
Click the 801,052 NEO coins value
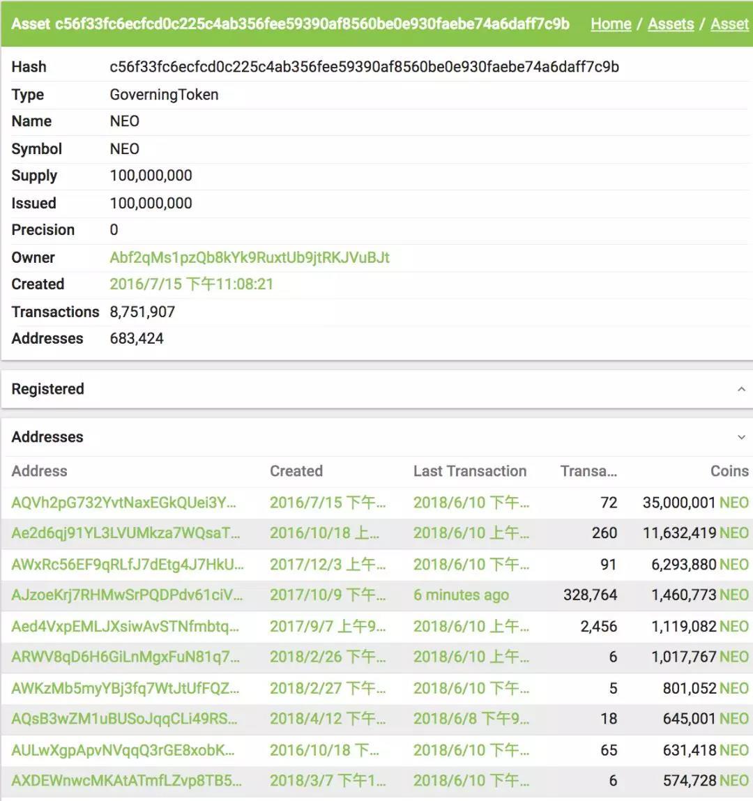pos(706,688)
